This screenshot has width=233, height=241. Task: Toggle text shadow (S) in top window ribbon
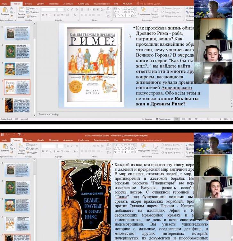(54, 15)
